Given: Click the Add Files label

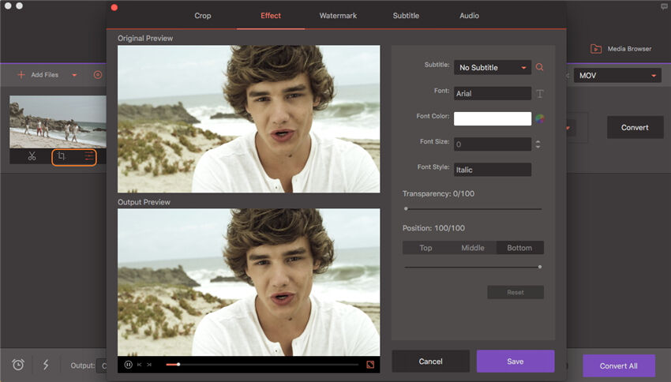Looking at the screenshot, I should 44,75.
